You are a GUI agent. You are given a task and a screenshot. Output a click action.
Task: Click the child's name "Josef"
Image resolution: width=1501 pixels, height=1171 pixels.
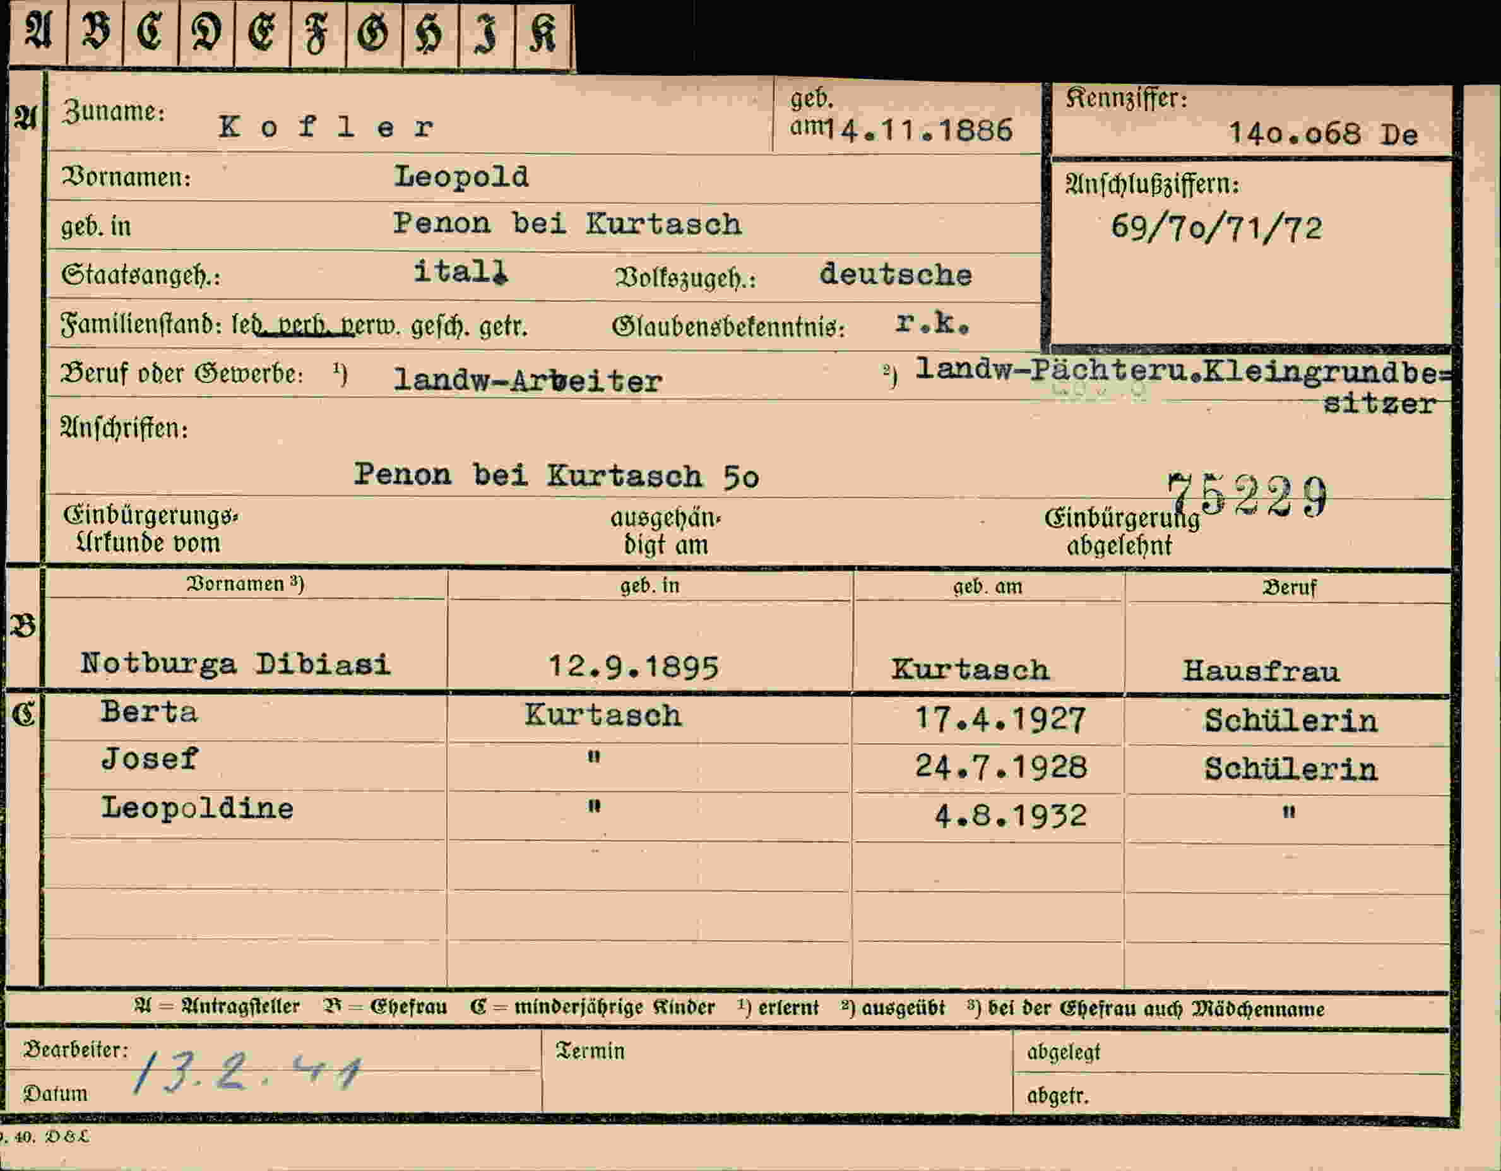(x=149, y=759)
